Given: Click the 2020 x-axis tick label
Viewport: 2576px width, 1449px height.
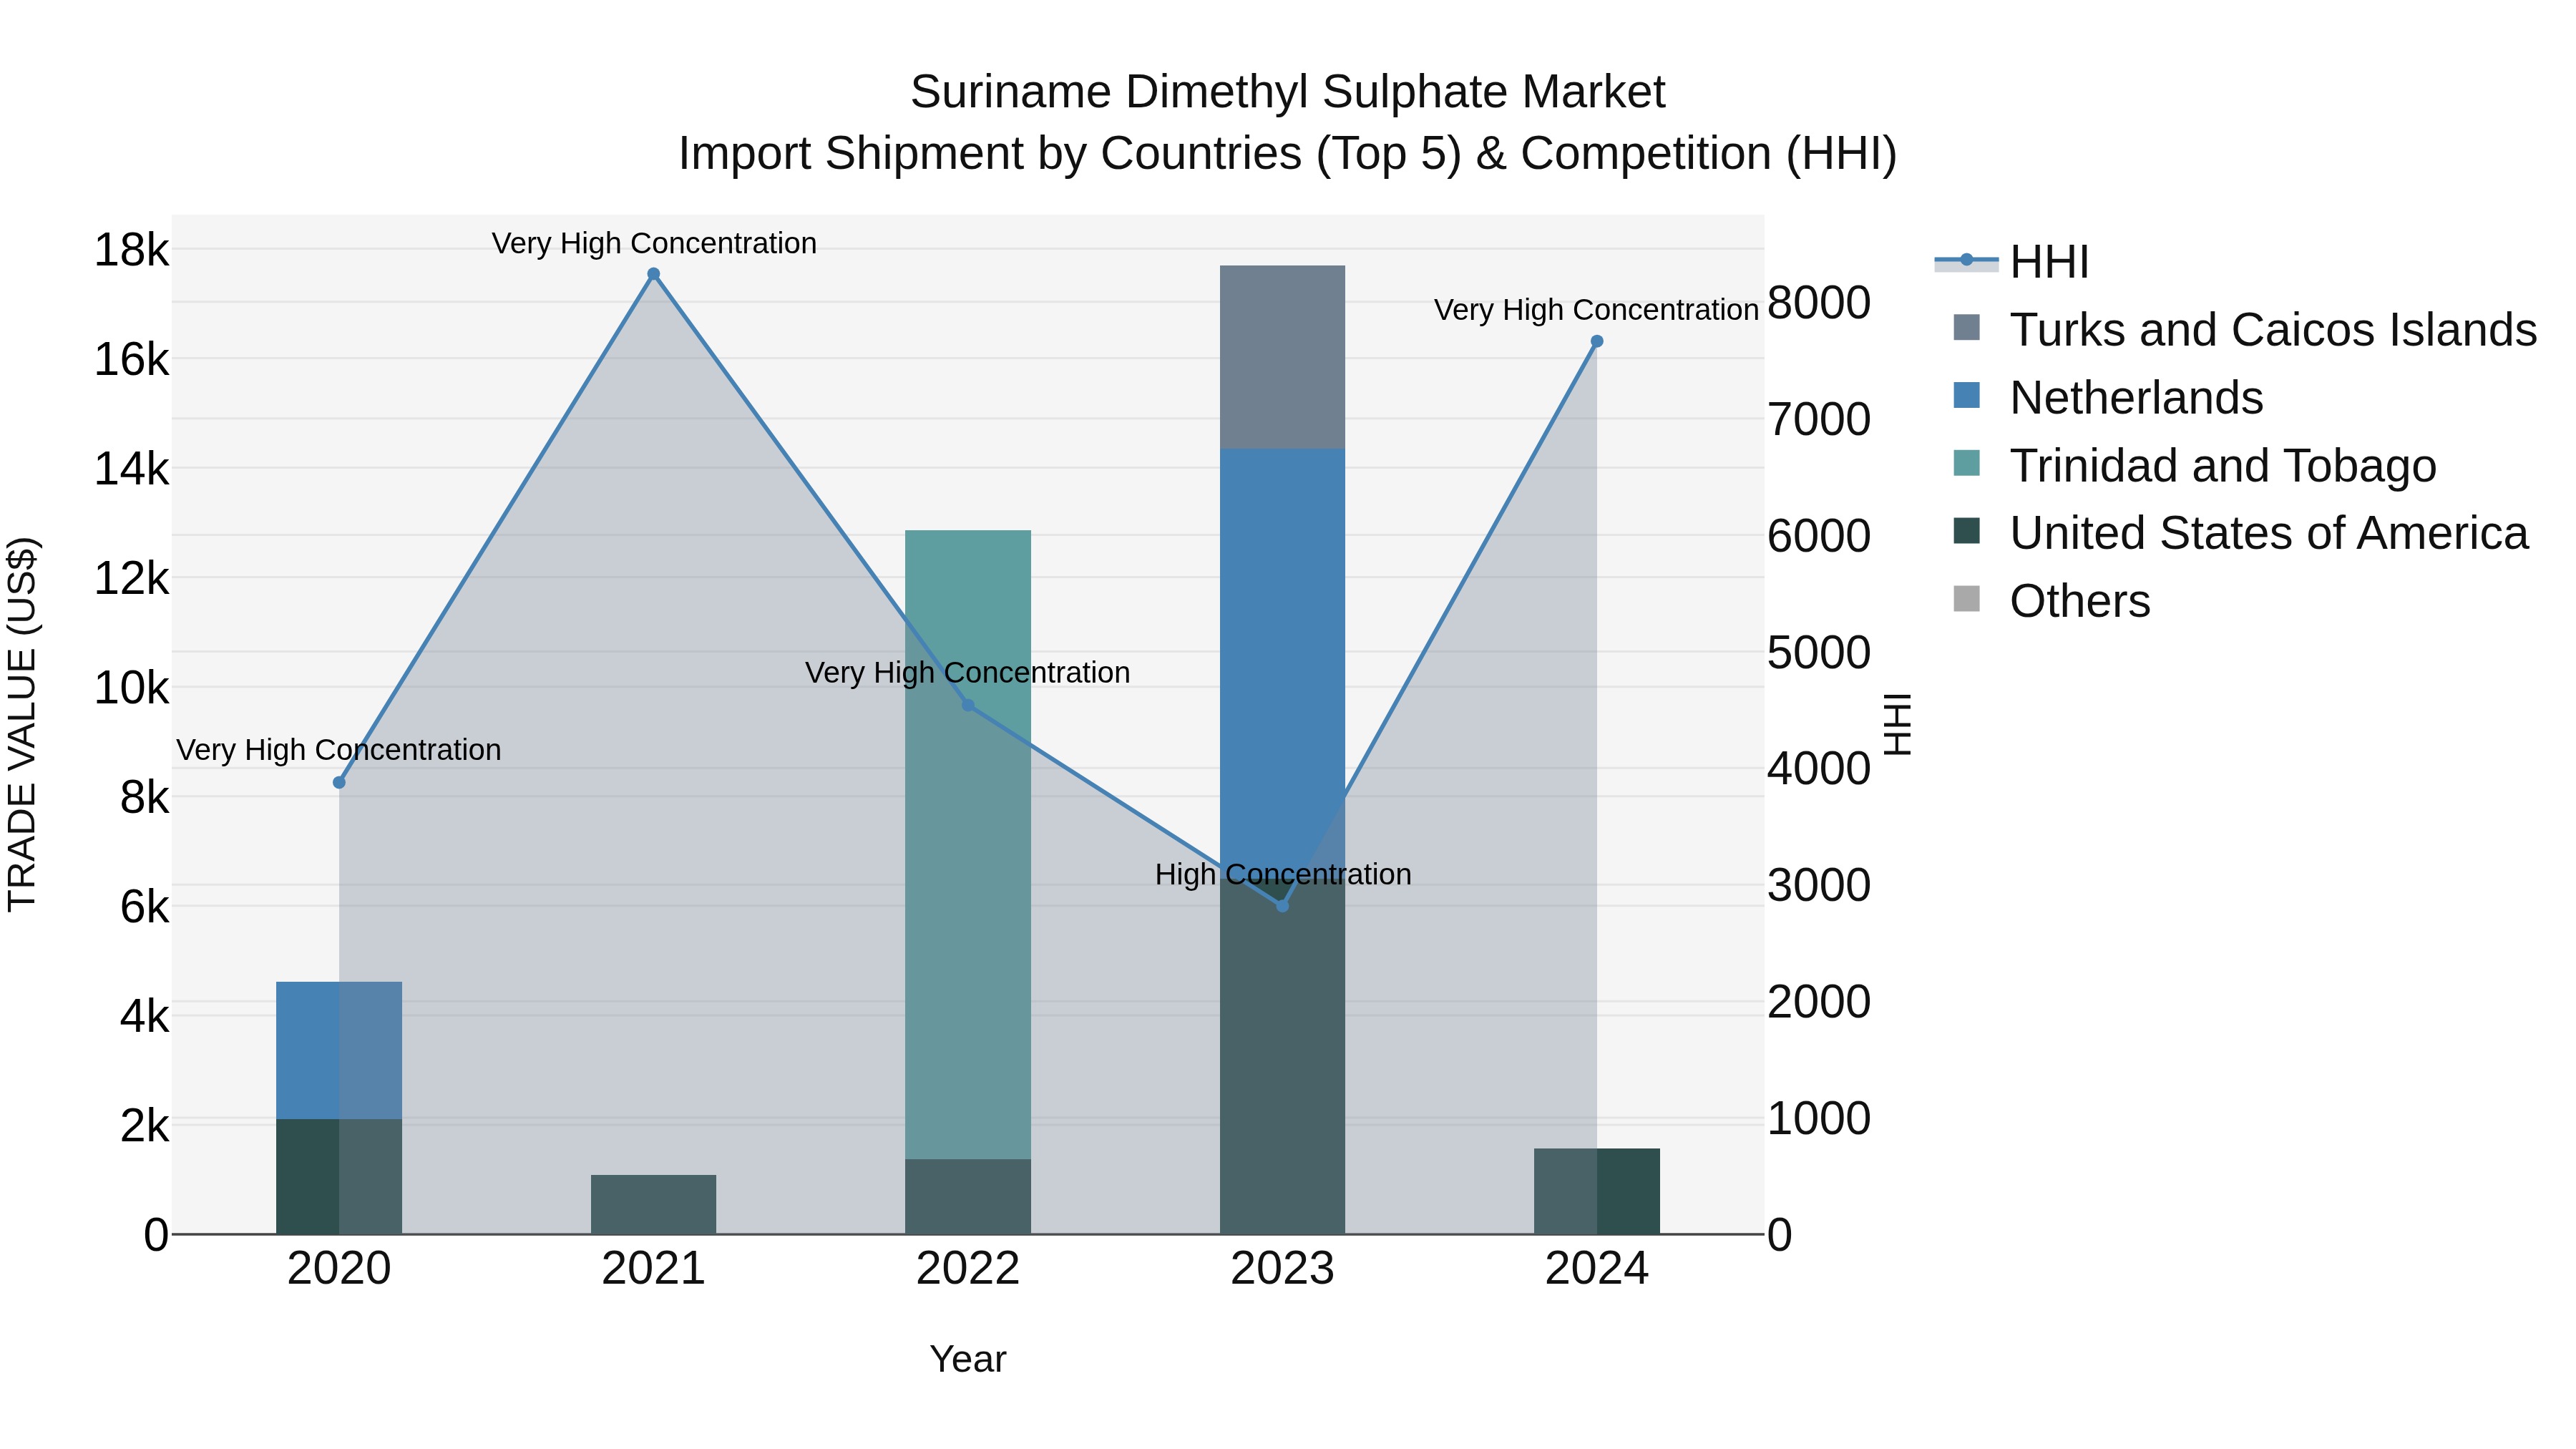Looking at the screenshot, I should pyautogui.click(x=339, y=1269).
